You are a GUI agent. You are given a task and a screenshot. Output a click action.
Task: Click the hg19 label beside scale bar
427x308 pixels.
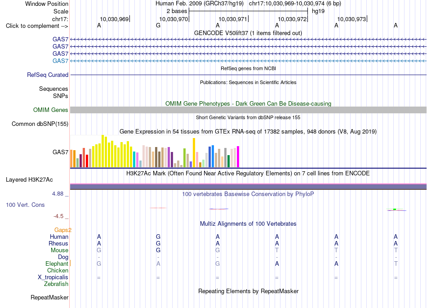pos(318,11)
